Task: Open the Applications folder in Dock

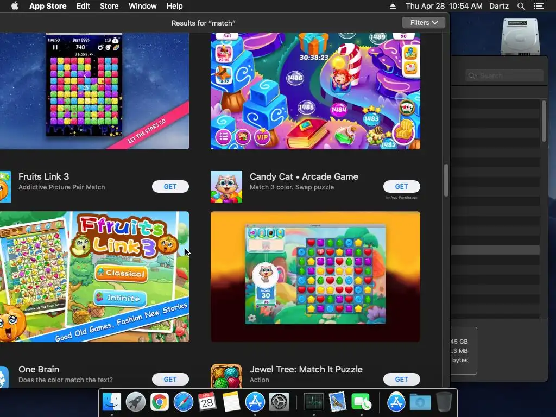Action: click(x=396, y=402)
